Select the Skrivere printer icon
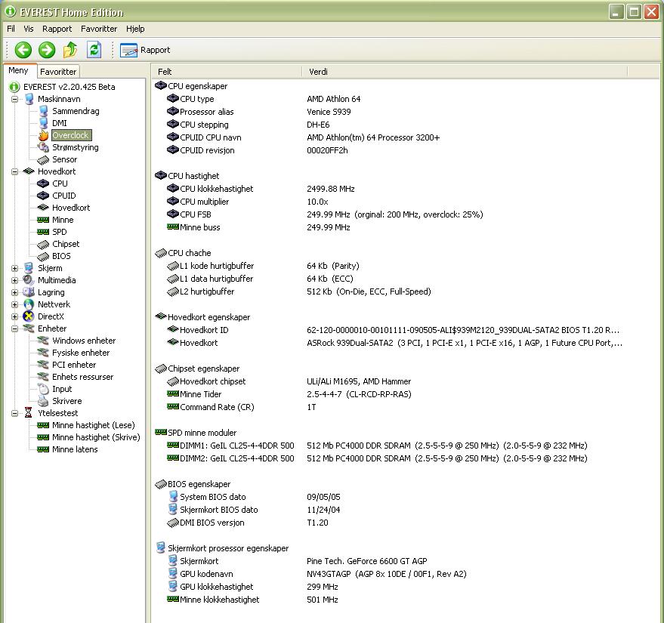664x623 pixels. 43,401
